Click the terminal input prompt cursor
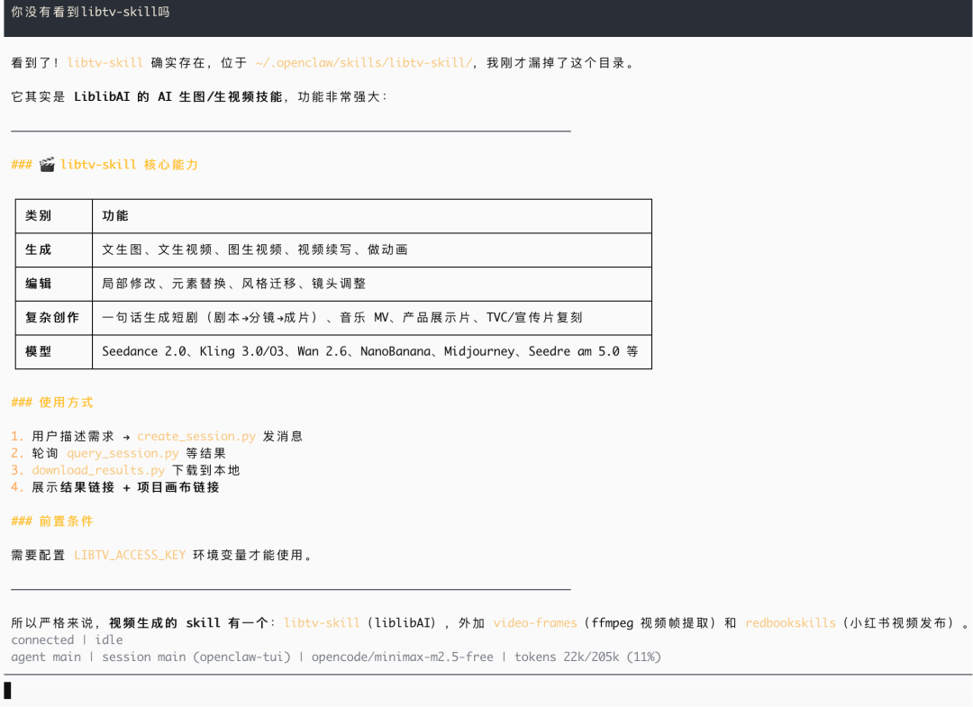This screenshot has width=973, height=707. tap(7, 690)
